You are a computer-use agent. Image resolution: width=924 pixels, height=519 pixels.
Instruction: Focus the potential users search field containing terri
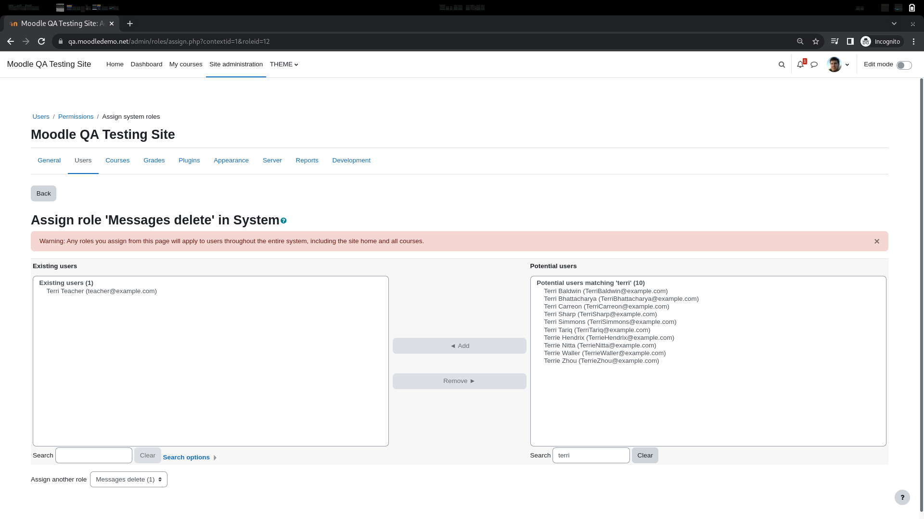tap(591, 456)
